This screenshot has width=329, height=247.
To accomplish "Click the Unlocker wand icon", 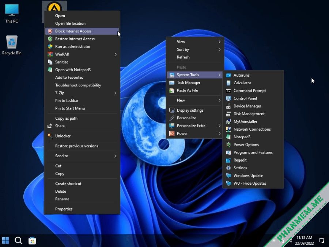I will pyautogui.click(x=50, y=136).
